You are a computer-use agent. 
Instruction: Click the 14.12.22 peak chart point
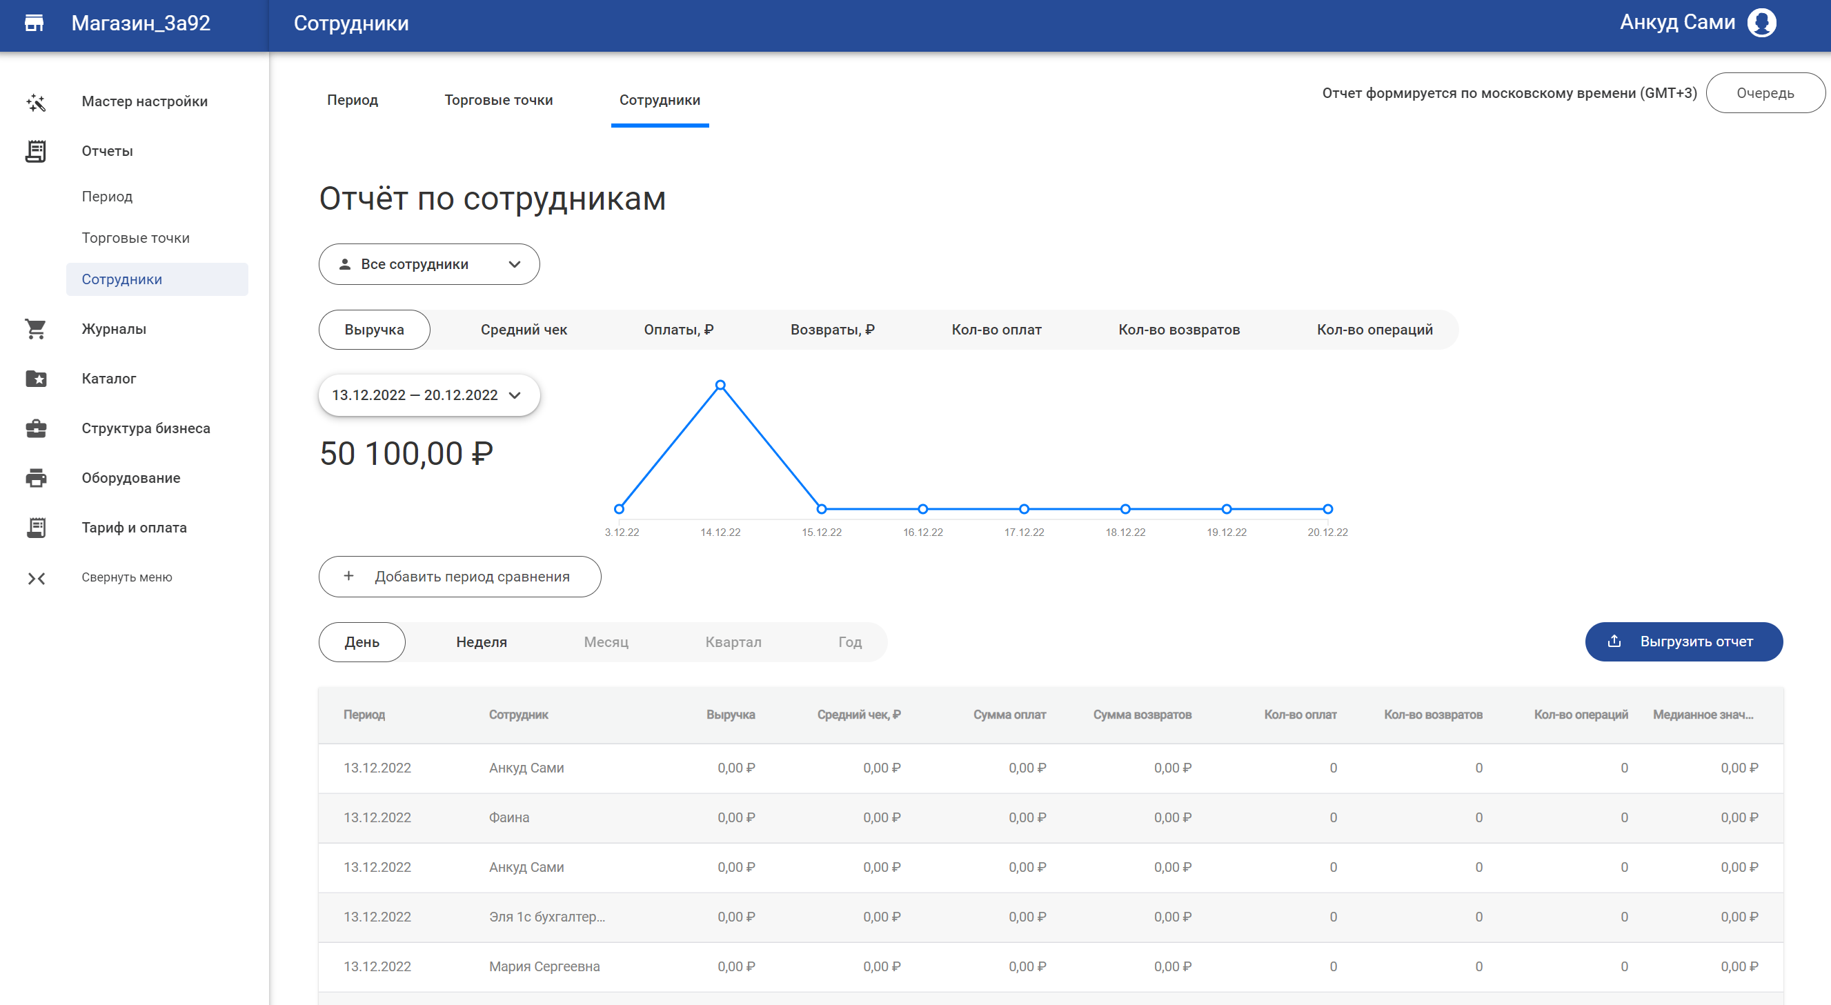720,385
